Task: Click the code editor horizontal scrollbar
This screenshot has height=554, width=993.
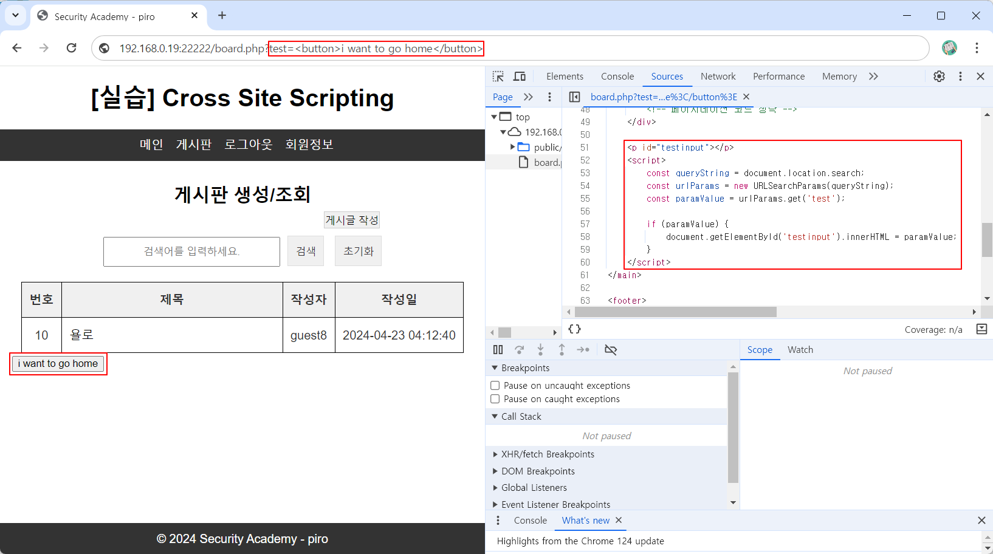Action: click(676, 312)
